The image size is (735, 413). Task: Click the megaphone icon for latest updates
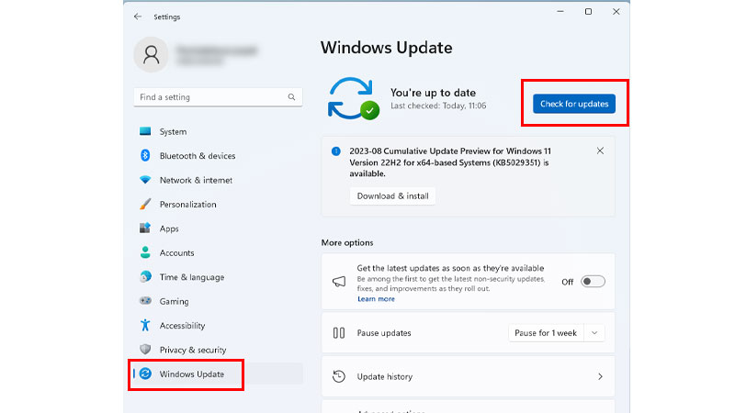tap(339, 282)
